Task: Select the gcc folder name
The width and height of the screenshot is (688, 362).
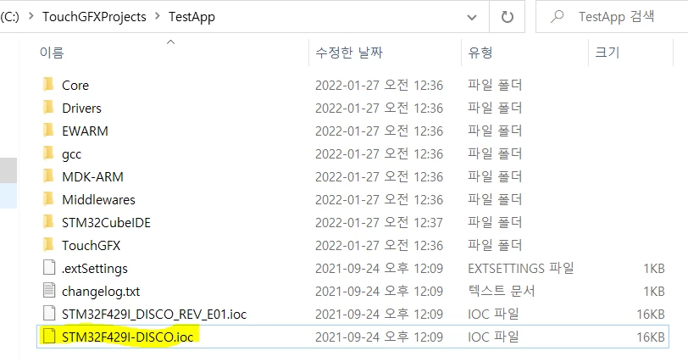Action: 71,154
